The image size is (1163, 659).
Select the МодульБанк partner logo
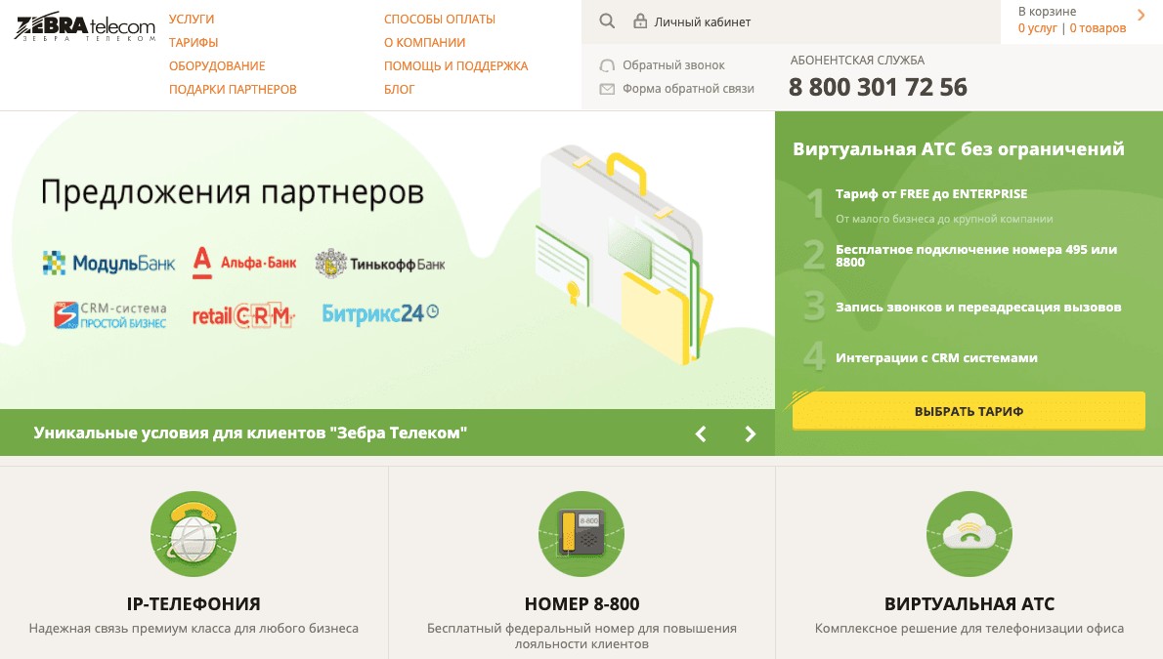[108, 264]
